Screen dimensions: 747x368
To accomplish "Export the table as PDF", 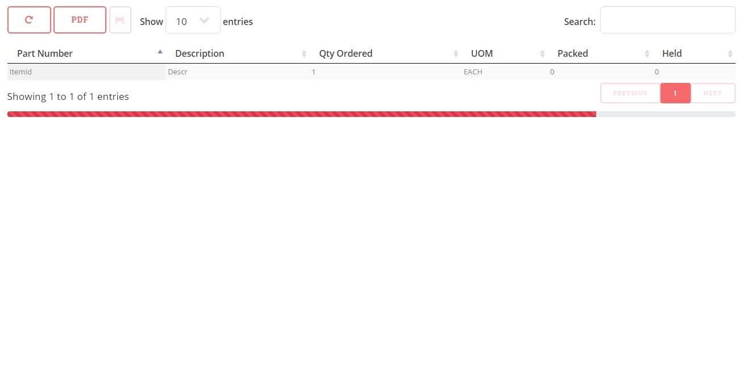I will point(80,20).
